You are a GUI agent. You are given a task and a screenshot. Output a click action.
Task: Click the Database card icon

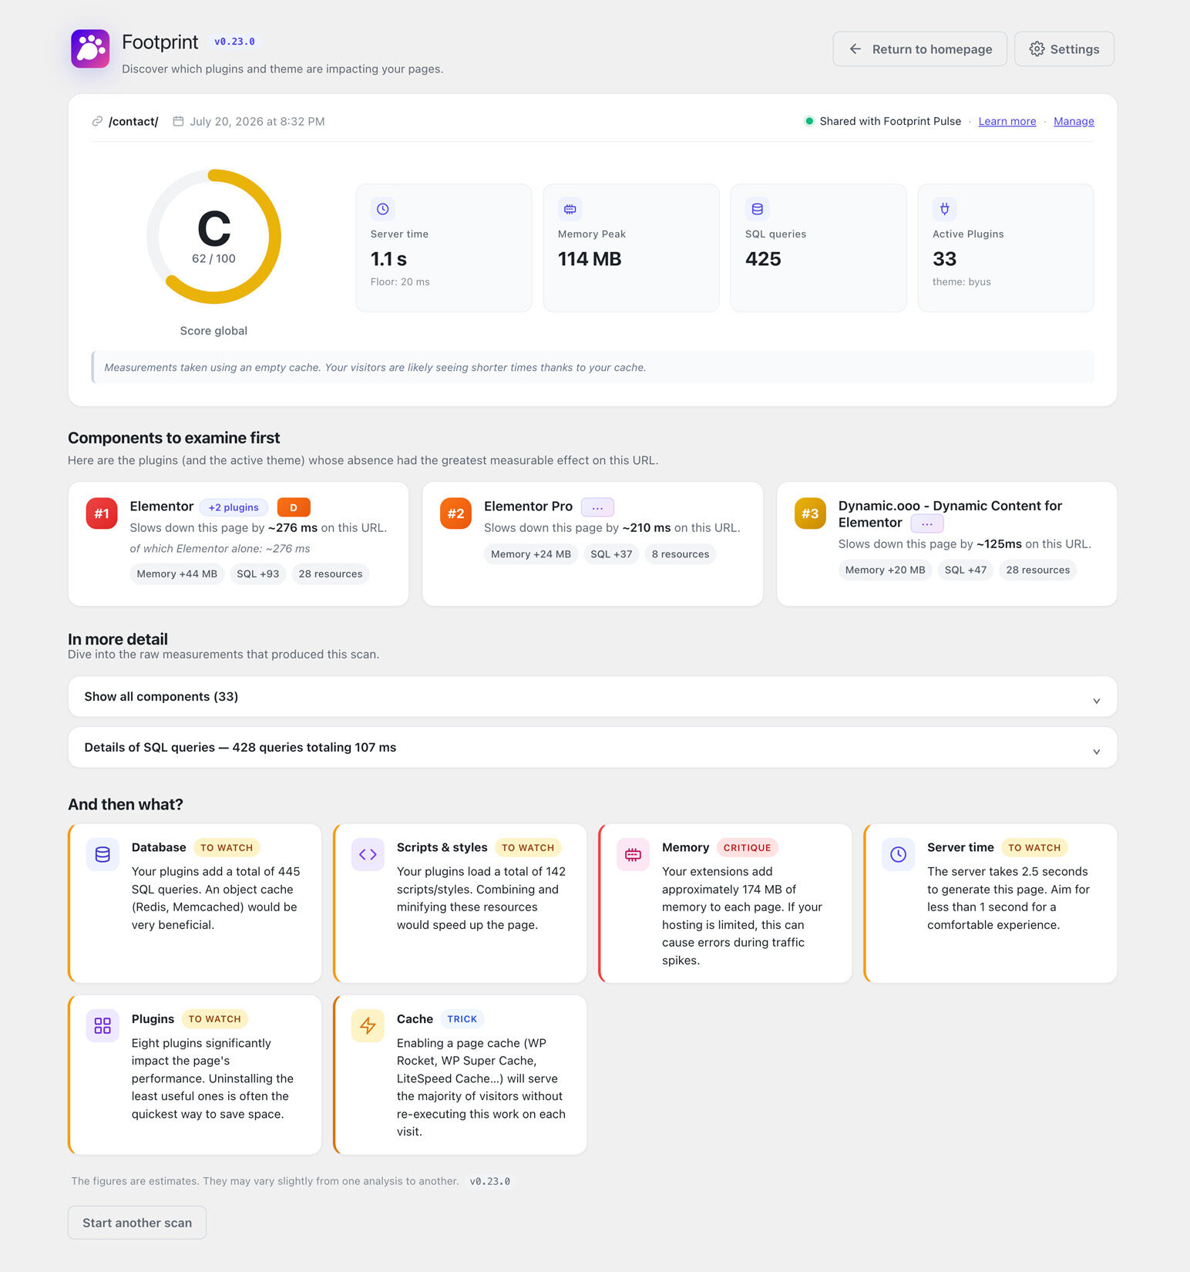click(103, 854)
